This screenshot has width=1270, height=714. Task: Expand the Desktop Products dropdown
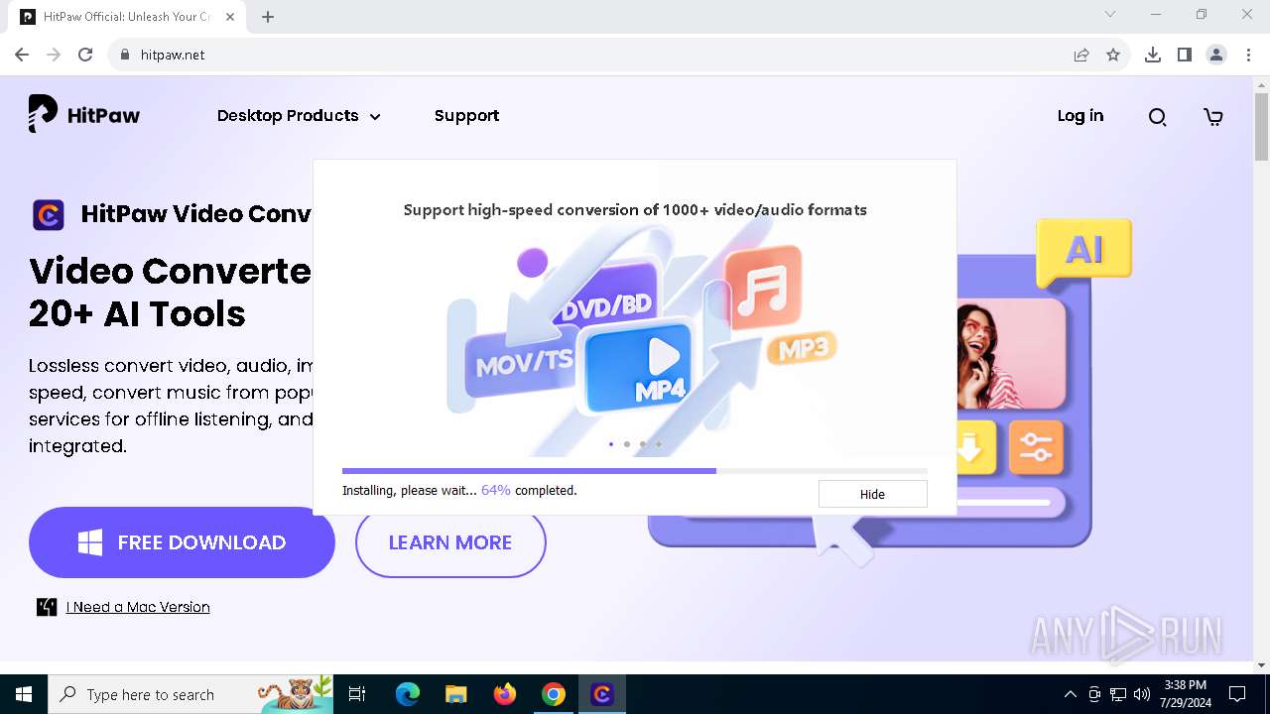tap(299, 116)
